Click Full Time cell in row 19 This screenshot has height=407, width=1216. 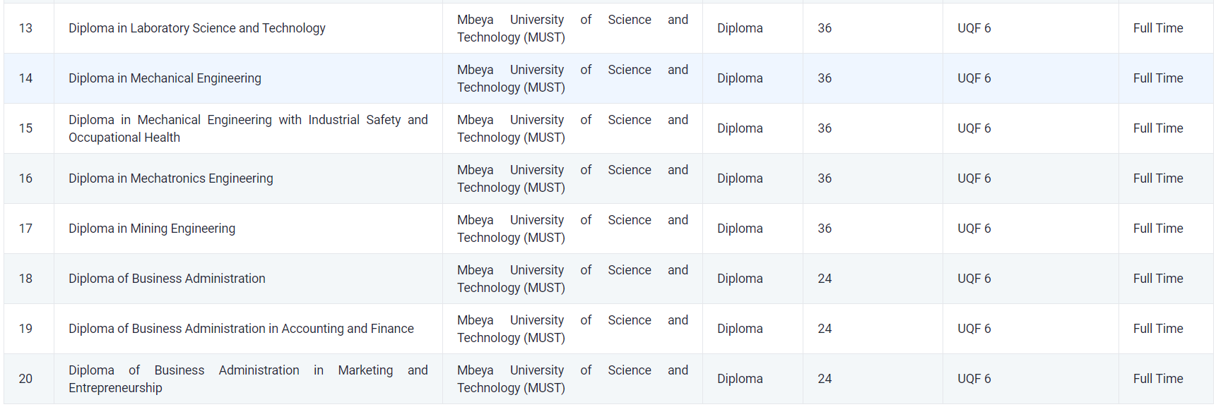click(1157, 329)
